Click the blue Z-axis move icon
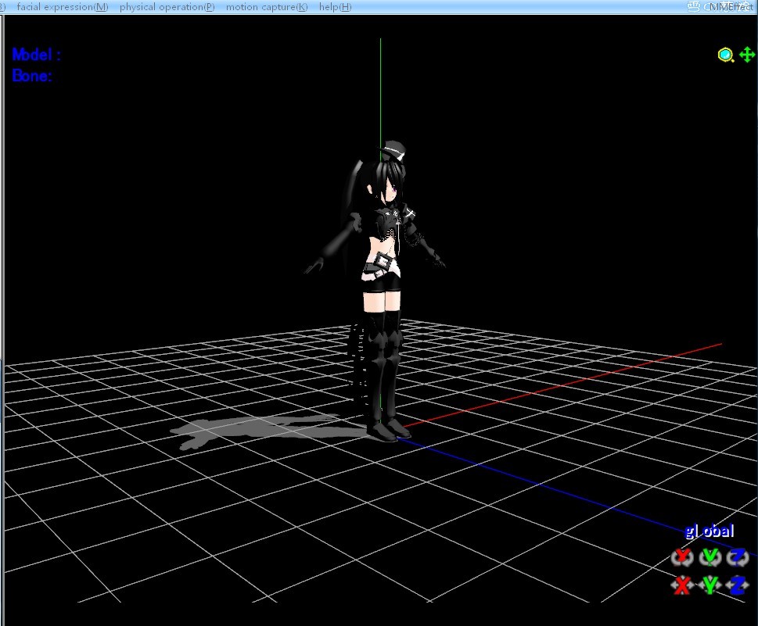This screenshot has width=758, height=626. click(737, 585)
